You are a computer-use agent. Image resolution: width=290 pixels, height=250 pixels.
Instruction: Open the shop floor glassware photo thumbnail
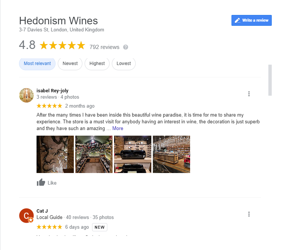[171, 154]
